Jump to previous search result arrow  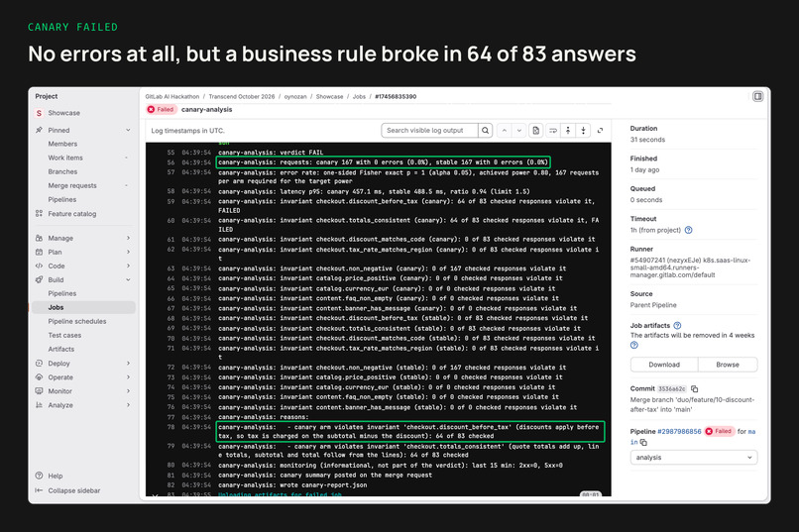tap(504, 131)
